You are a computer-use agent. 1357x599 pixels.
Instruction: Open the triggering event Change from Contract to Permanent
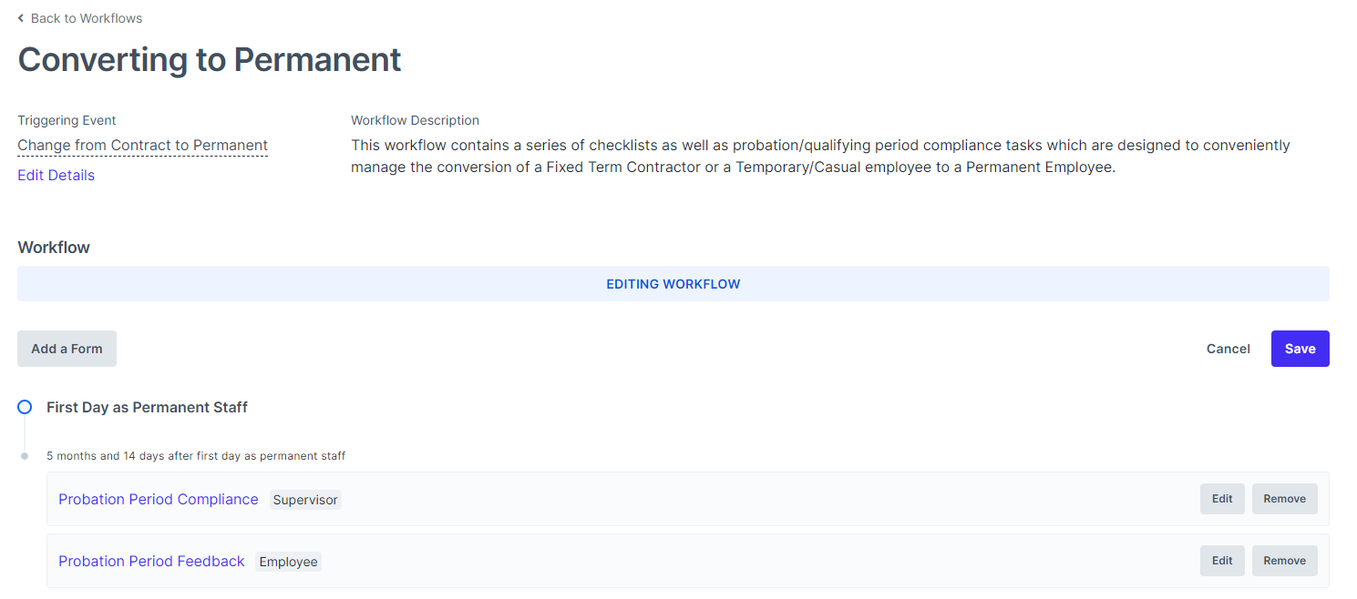(x=142, y=145)
